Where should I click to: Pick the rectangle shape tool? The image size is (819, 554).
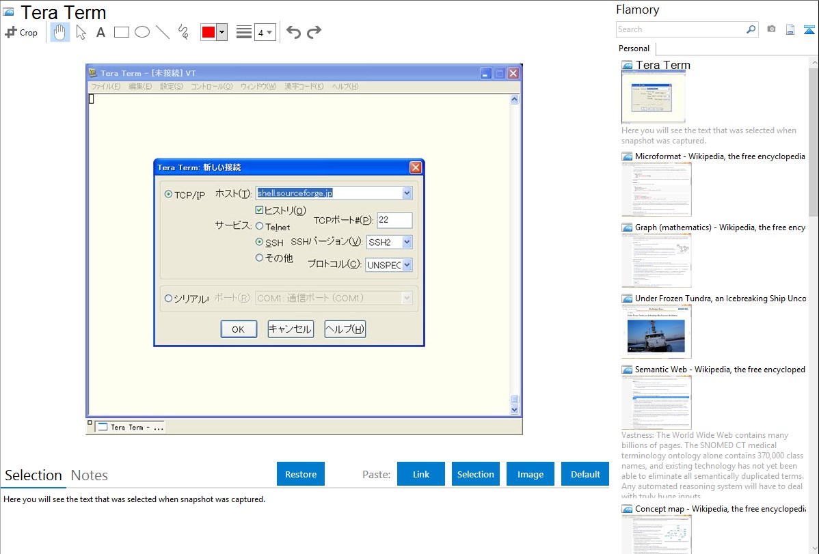point(122,32)
